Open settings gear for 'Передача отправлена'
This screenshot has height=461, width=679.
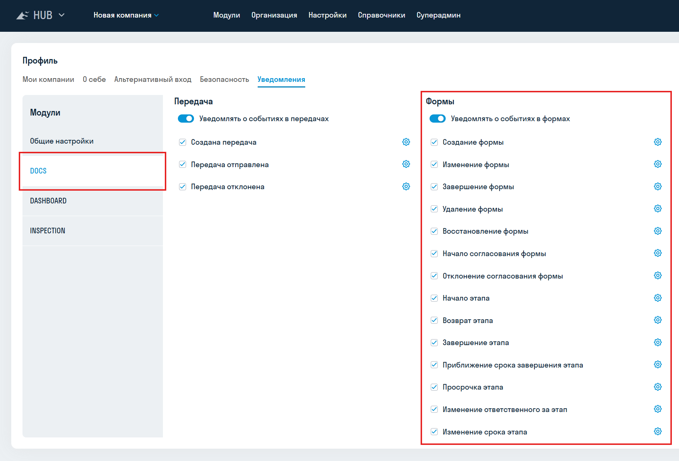(406, 164)
